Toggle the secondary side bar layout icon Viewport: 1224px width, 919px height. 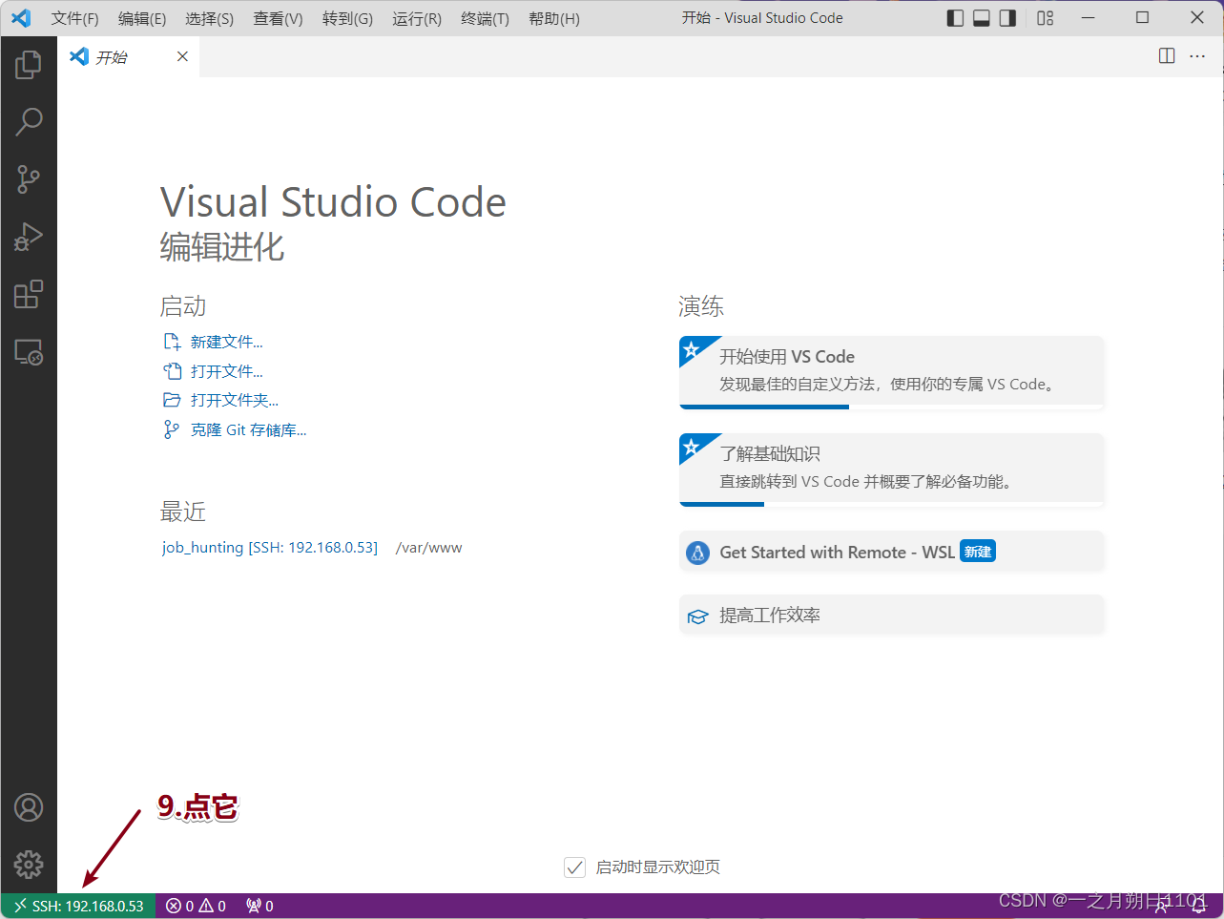(1007, 18)
